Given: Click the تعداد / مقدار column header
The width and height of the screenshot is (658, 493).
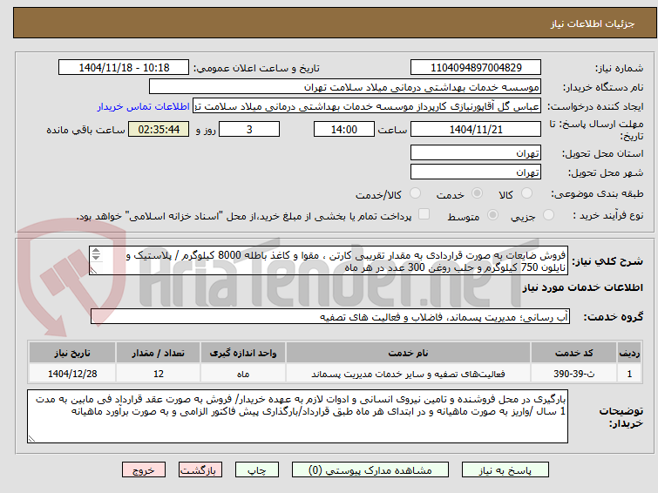Looking at the screenshot, I should tap(159, 353).
